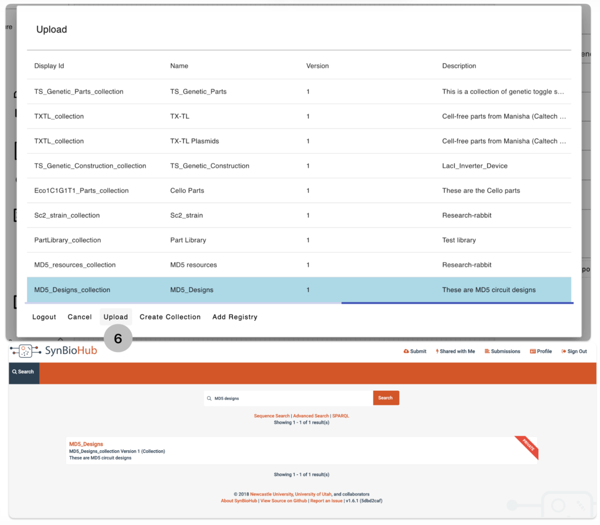This screenshot has width=600, height=525.
Task: Click 'LacI_Inverter_Device' description cell
Action: coord(475,166)
